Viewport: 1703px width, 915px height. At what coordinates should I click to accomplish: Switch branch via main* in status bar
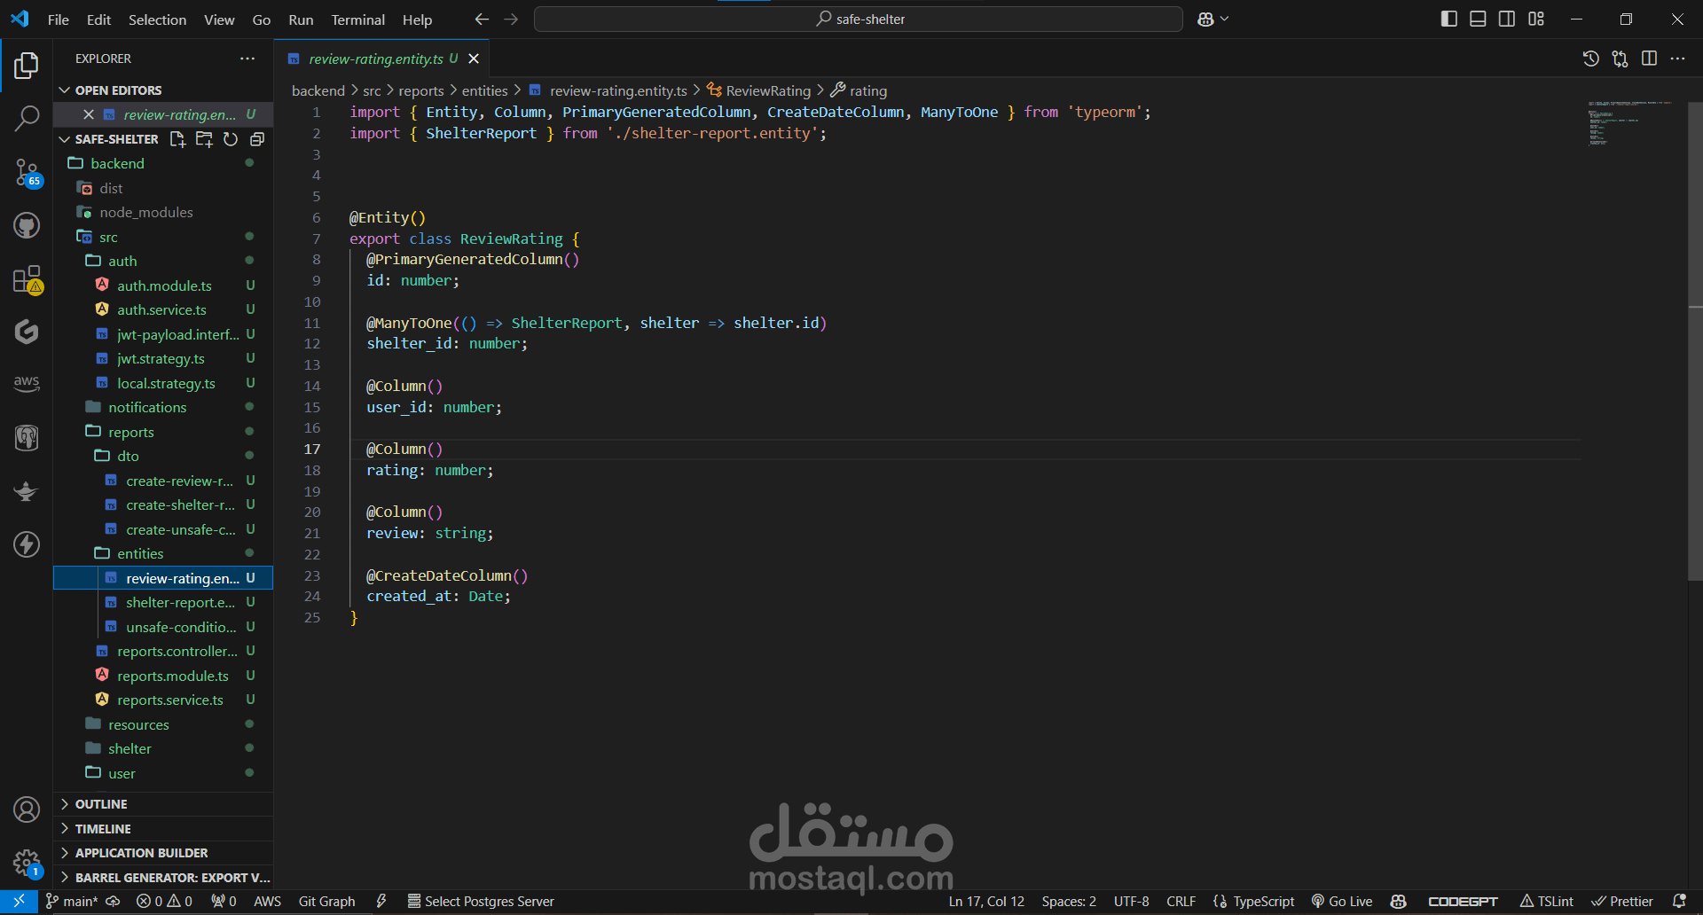(71, 902)
